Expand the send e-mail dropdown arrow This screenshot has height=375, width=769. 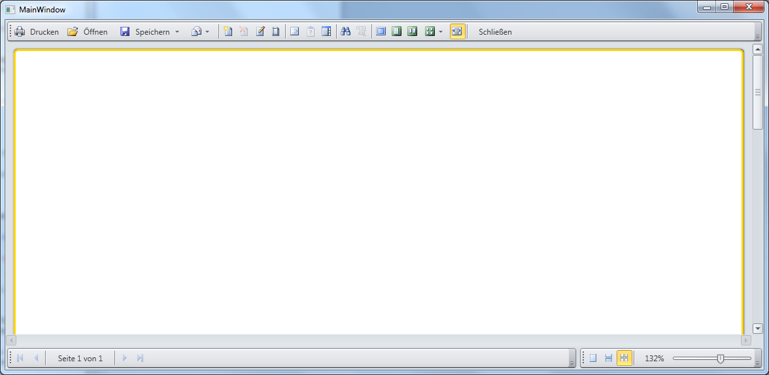point(207,32)
